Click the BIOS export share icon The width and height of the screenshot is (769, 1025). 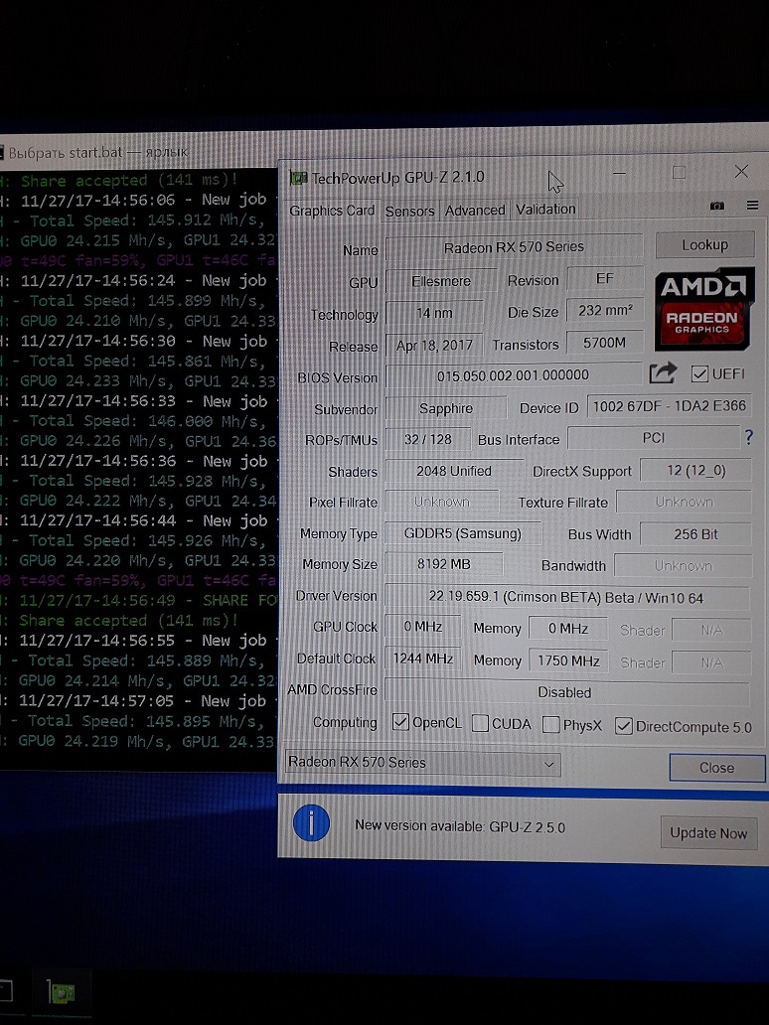663,373
